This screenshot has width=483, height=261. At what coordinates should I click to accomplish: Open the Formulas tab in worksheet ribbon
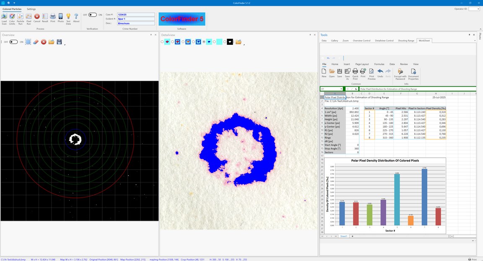(379, 64)
